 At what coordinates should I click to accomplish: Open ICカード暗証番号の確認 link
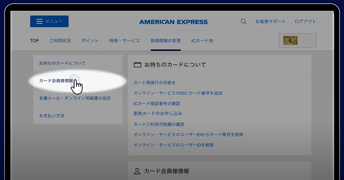tap(158, 103)
